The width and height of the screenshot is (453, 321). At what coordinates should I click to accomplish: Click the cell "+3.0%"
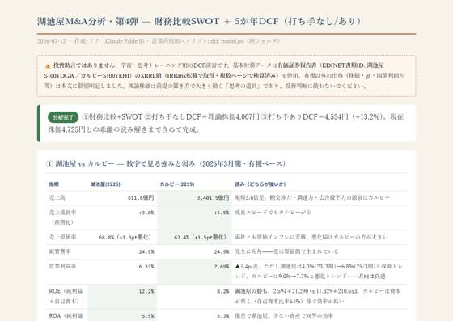pos(146,213)
